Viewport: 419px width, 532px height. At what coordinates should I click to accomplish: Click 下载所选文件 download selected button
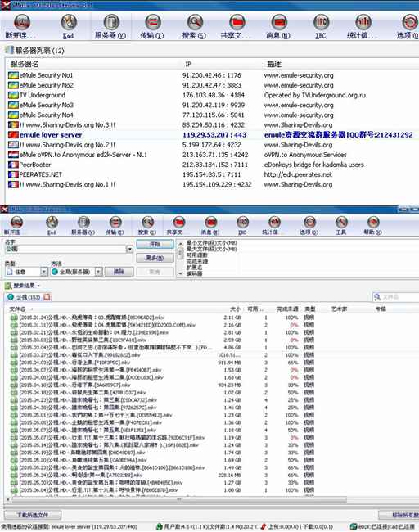click(33, 515)
